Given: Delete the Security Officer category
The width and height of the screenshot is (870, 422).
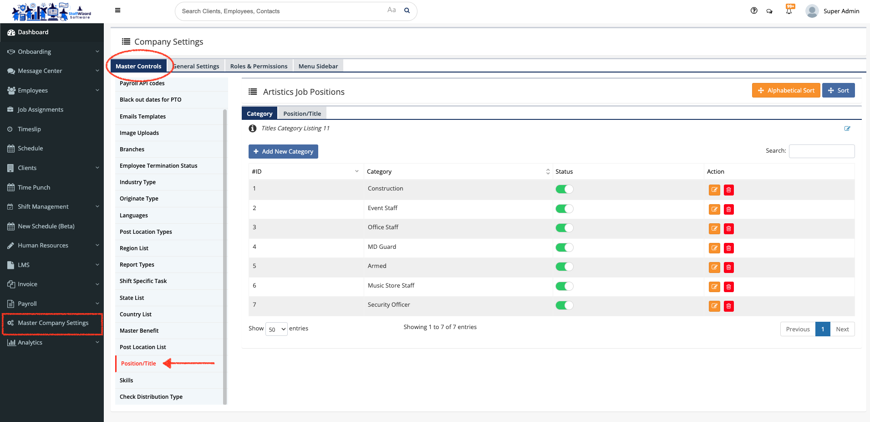Looking at the screenshot, I should 728,306.
